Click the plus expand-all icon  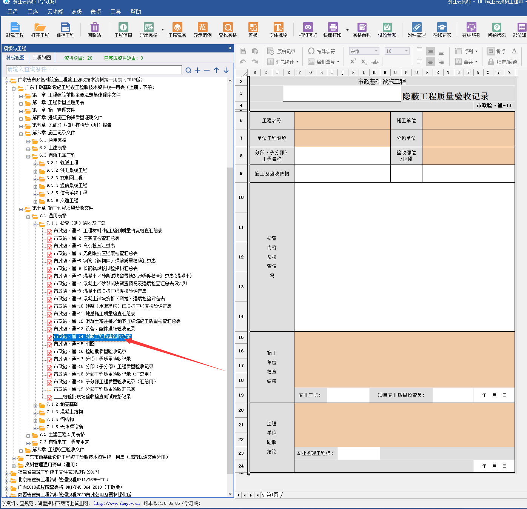pos(197,70)
